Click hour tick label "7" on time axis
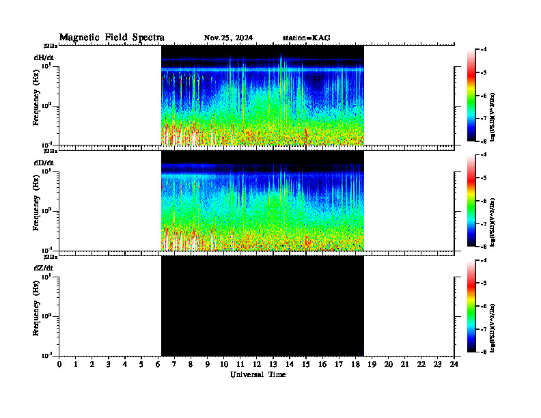 tap(174, 365)
